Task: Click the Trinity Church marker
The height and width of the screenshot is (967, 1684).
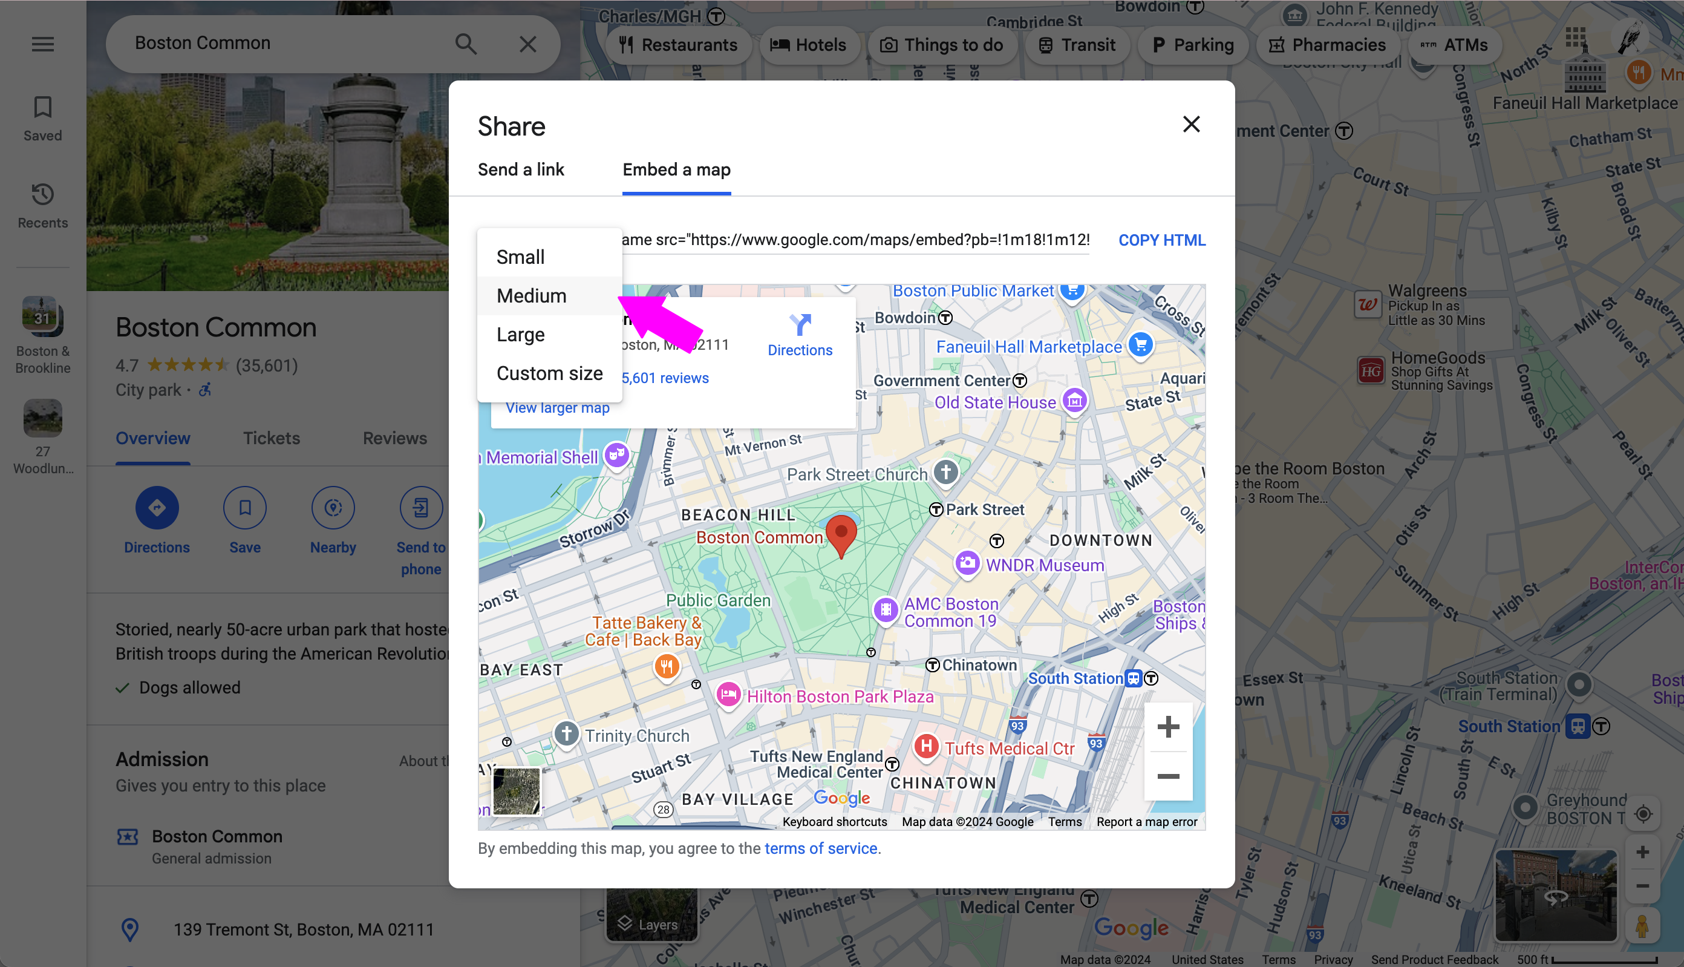Action: click(566, 735)
